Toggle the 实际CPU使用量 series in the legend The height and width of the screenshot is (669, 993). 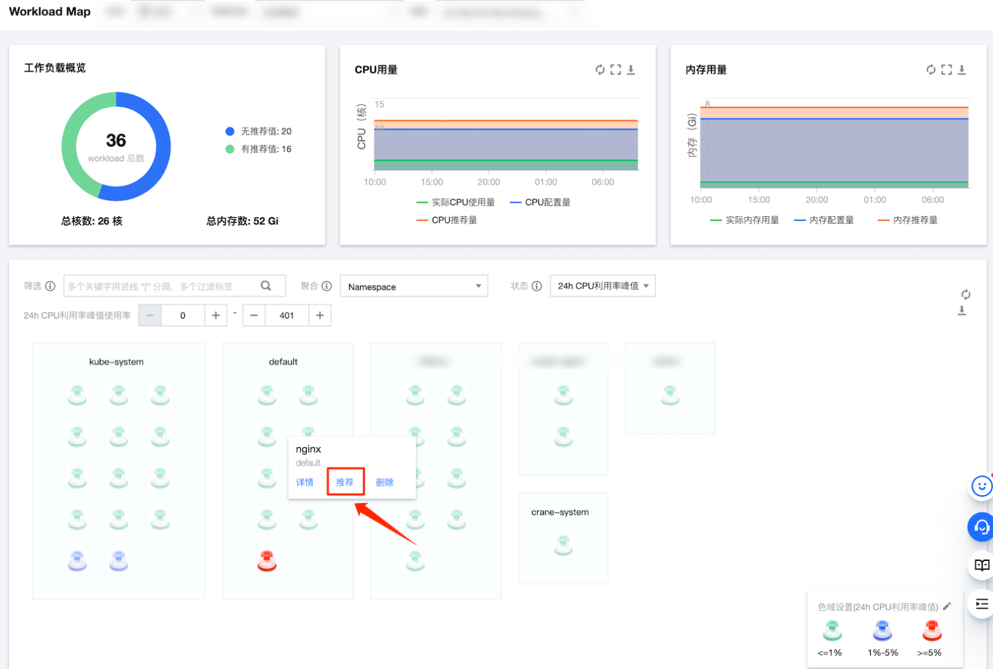point(456,203)
